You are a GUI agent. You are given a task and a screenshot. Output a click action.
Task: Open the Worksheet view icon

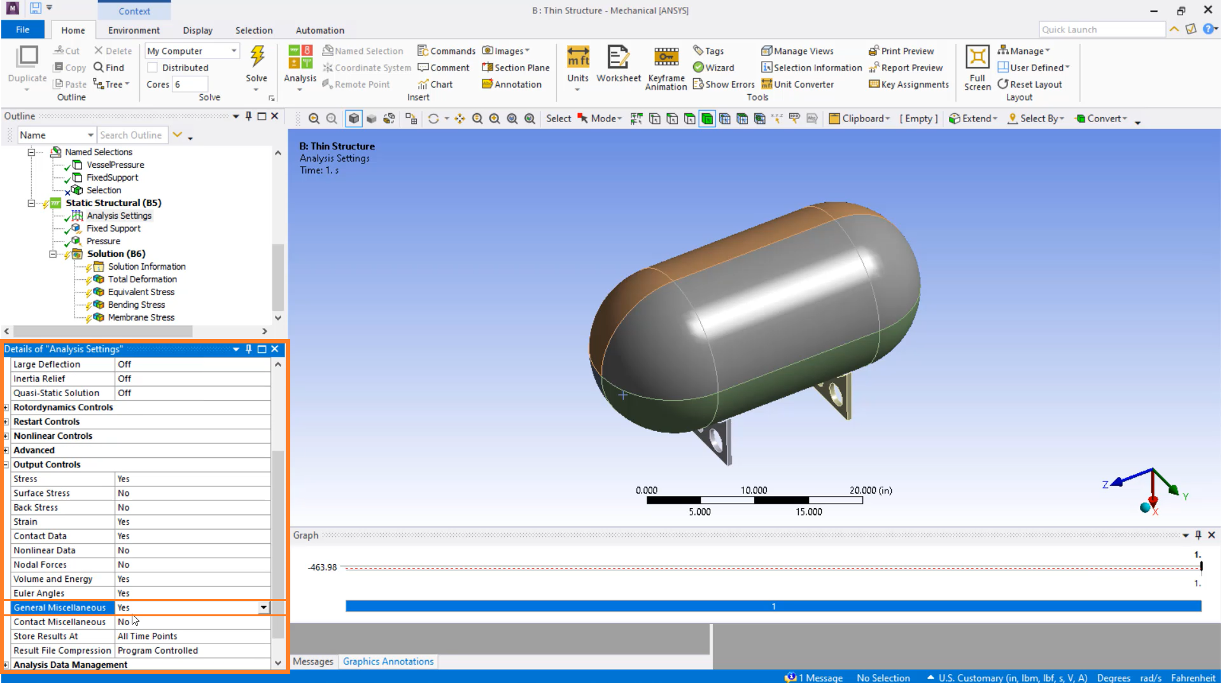tap(618, 57)
